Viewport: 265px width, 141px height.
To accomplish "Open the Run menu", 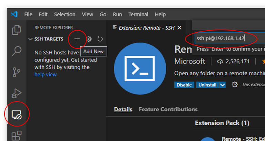I will pyautogui.click(x=117, y=14).
